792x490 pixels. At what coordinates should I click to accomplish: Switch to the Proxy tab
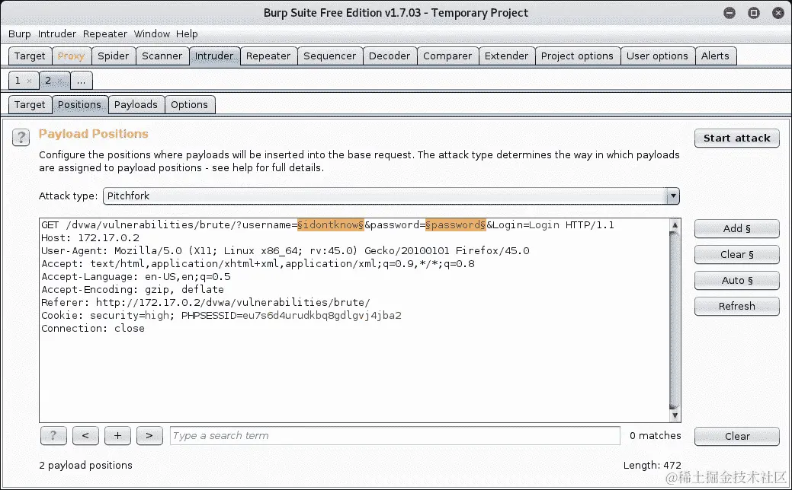[x=71, y=56]
